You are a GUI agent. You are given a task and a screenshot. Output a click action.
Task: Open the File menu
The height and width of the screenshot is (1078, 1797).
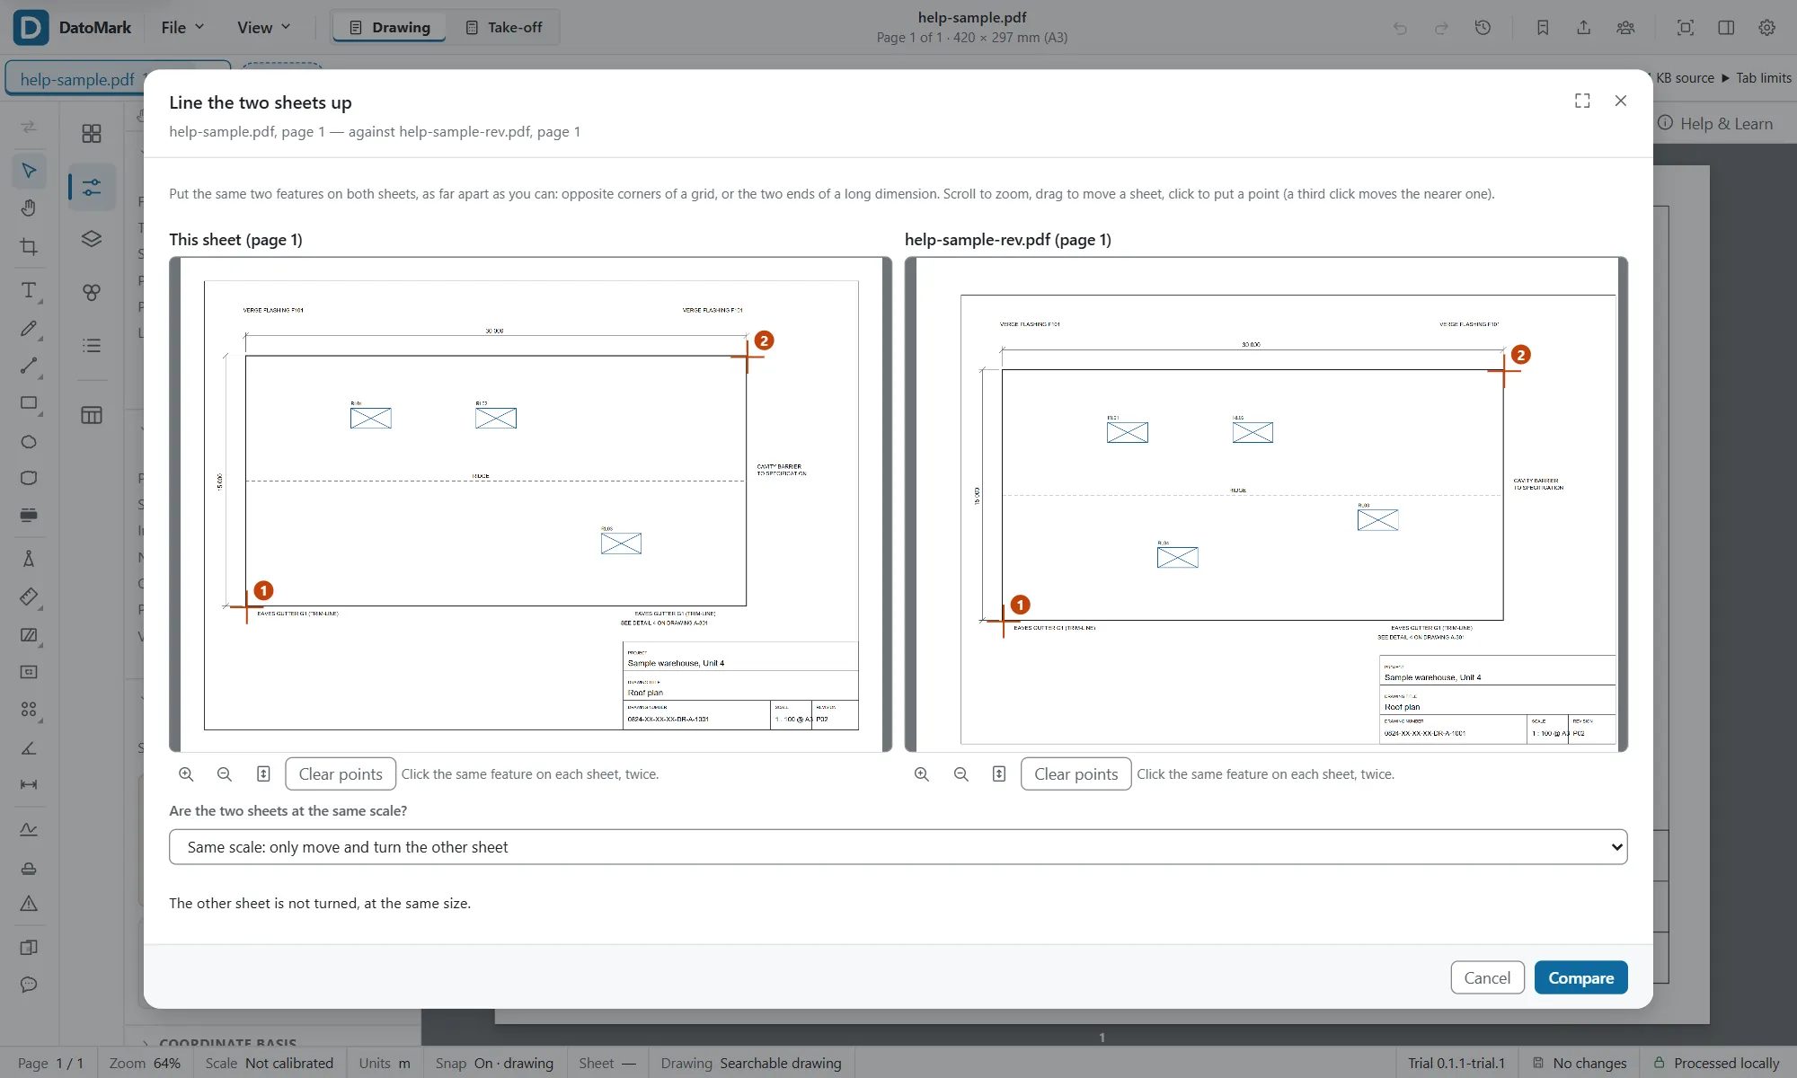182,28
